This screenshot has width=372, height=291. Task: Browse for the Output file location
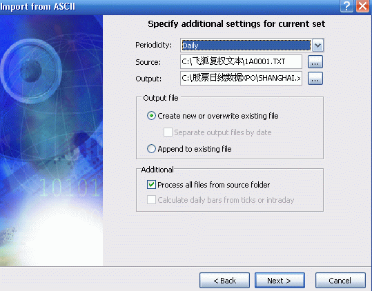(x=315, y=79)
